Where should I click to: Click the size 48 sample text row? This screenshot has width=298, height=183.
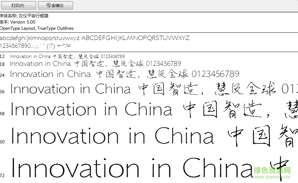point(154,109)
